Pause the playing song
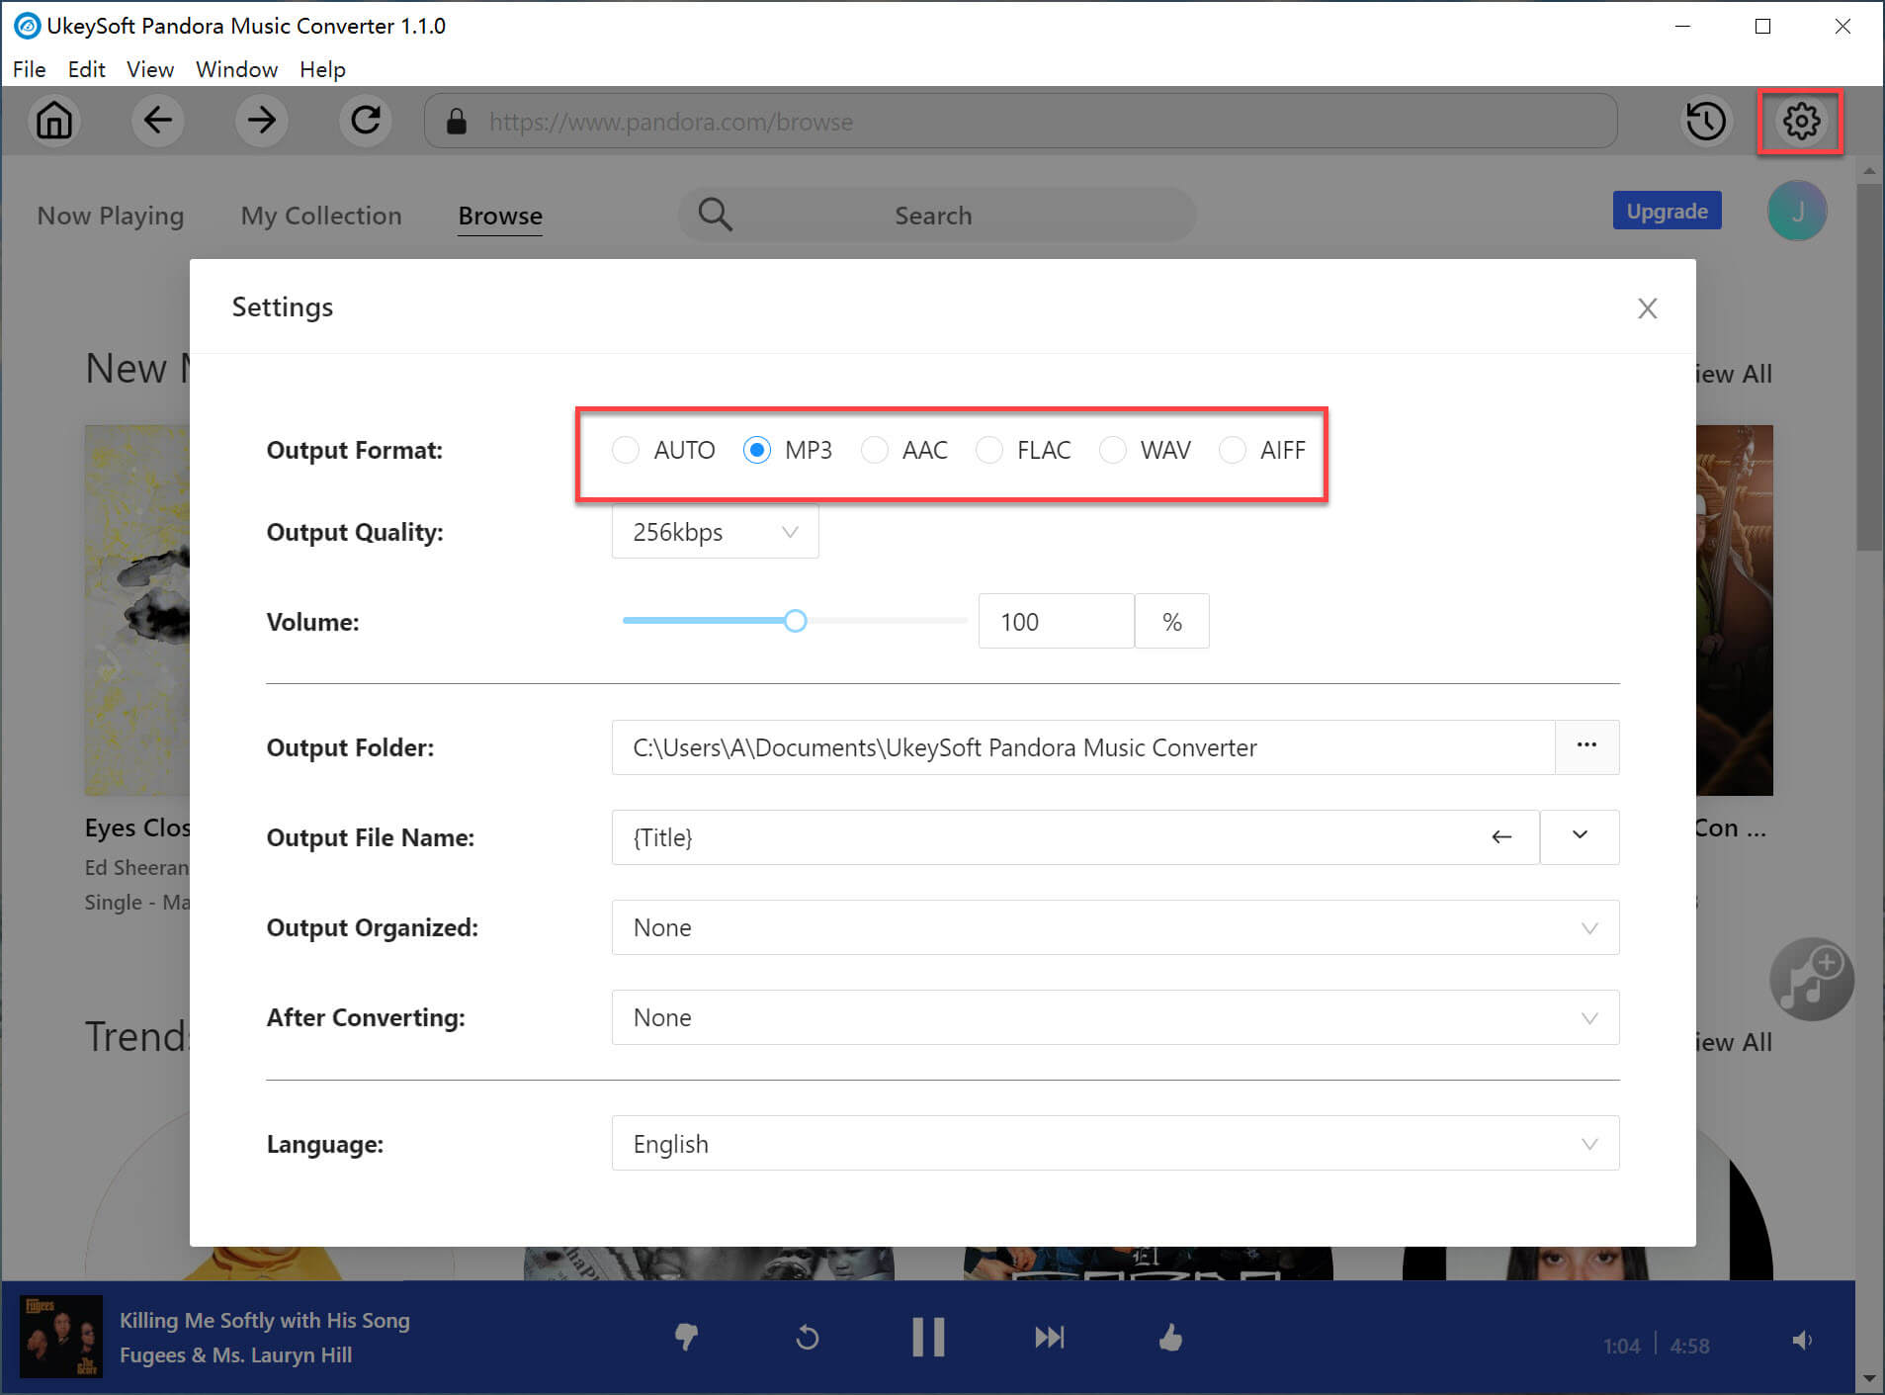This screenshot has width=1885, height=1395. point(928,1338)
